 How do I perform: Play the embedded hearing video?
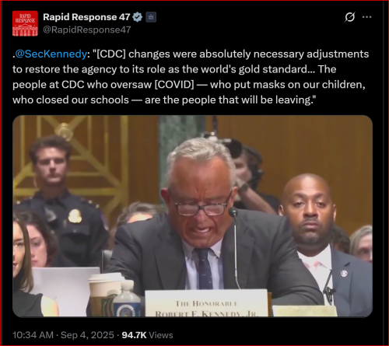192,216
